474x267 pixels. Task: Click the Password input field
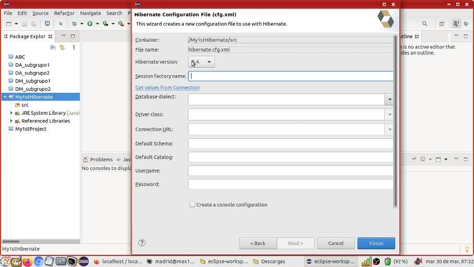tap(291, 184)
